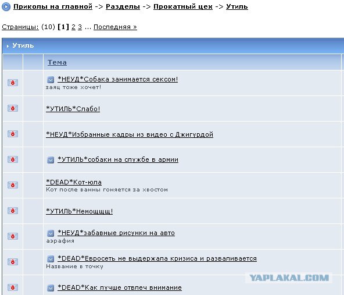The width and height of the screenshot is (344, 295).
Task: Click locked icon for Евросеть row
Action: (13, 262)
